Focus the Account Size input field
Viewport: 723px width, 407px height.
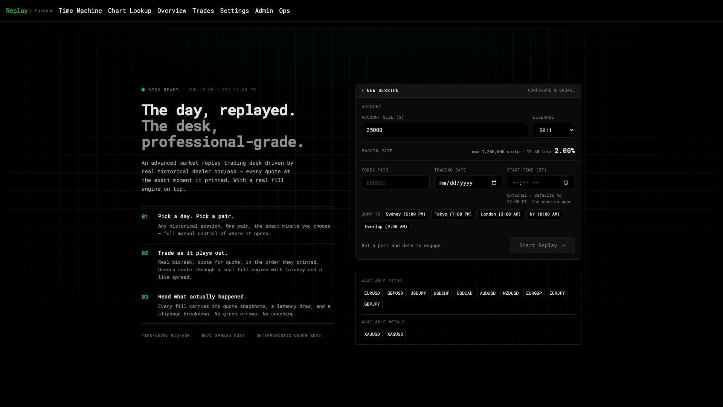click(x=445, y=130)
